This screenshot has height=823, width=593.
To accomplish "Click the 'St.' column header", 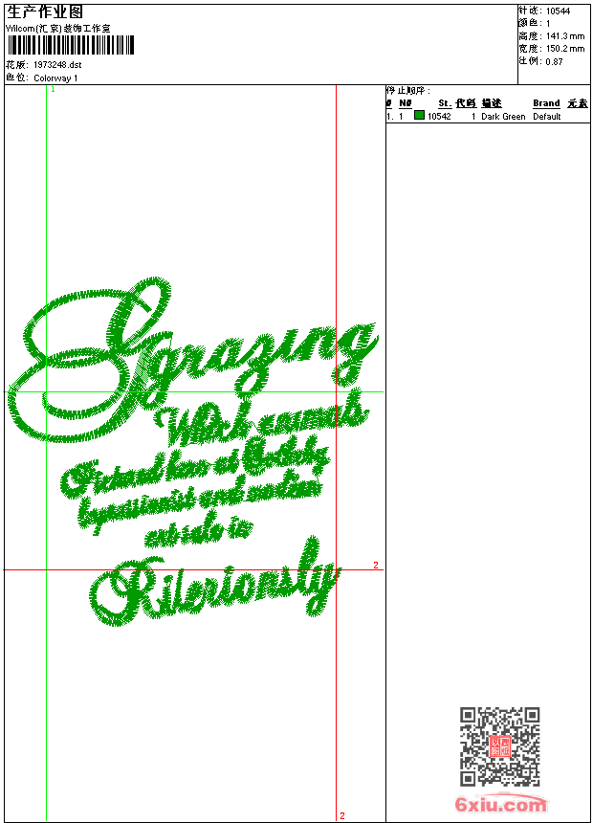I will coord(445,103).
